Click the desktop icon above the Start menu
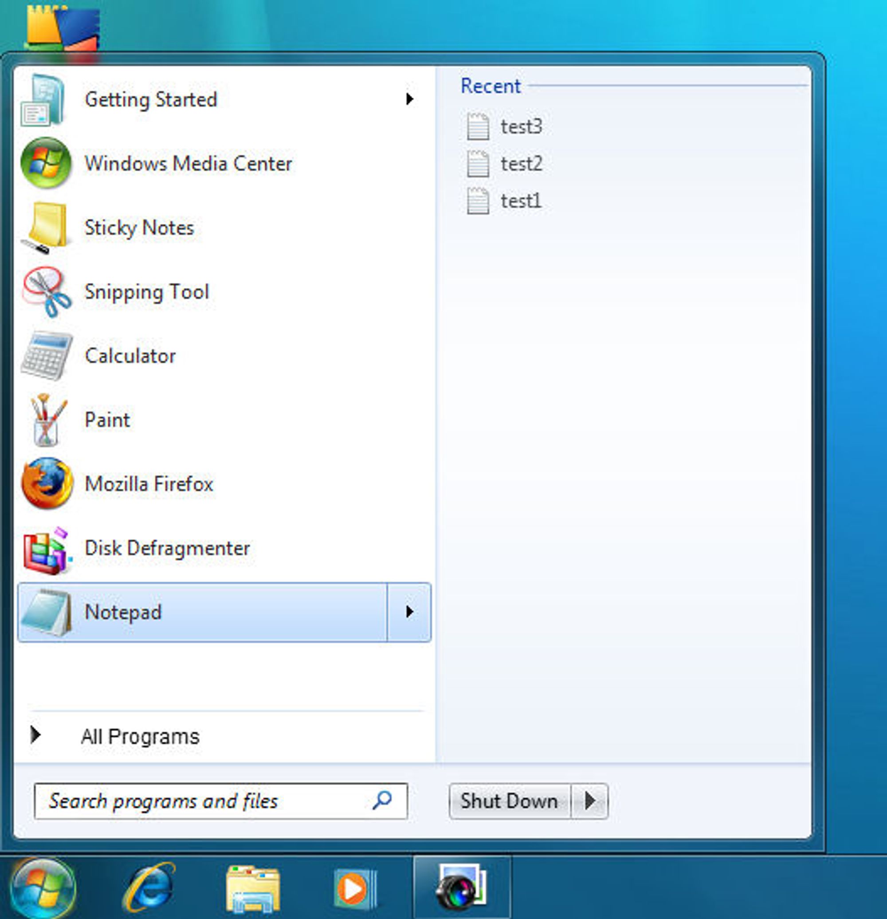 pyautogui.click(x=62, y=27)
